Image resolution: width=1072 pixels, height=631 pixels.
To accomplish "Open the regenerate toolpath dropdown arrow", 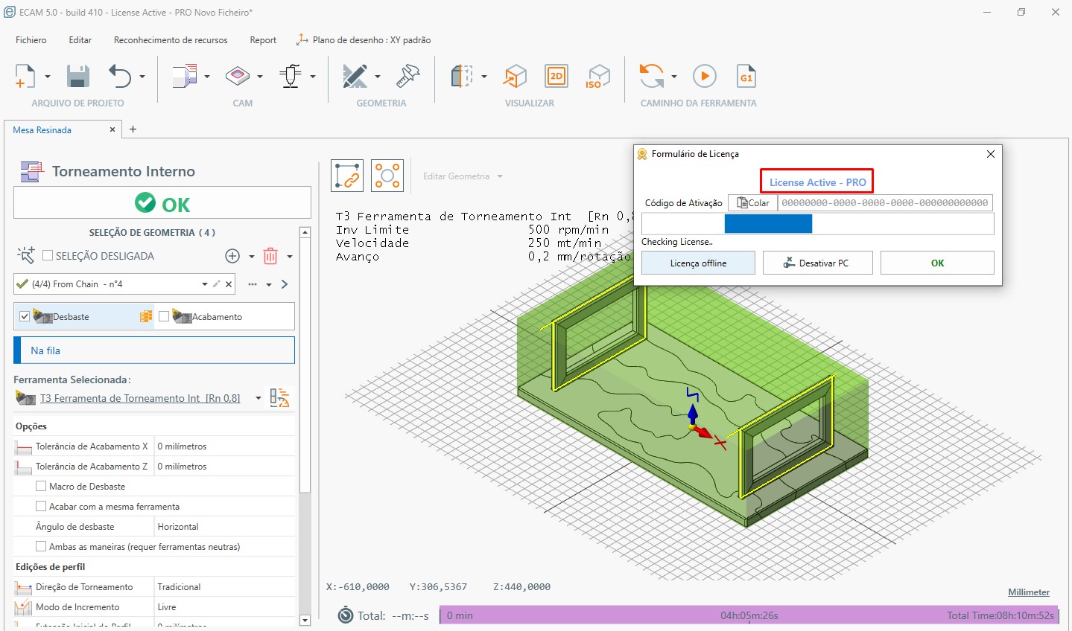I will coord(674,77).
